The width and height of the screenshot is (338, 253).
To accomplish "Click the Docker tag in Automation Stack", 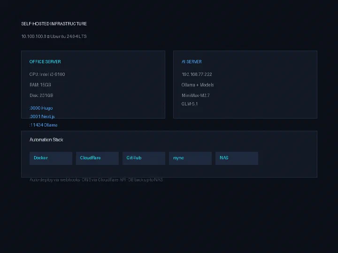I will [51, 158].
